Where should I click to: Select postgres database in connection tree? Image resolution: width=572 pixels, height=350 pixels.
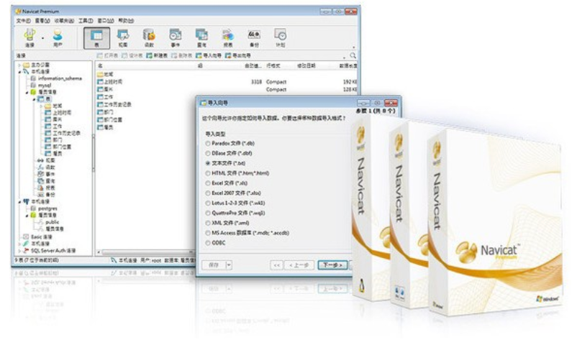[44, 208]
